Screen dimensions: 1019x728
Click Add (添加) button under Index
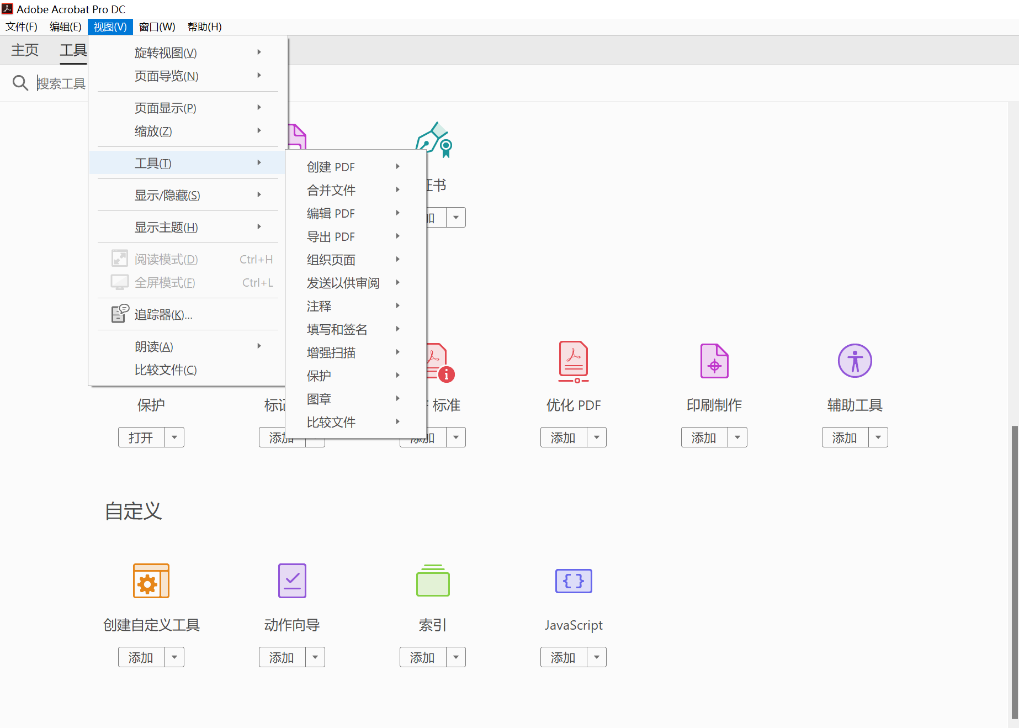[x=423, y=657]
